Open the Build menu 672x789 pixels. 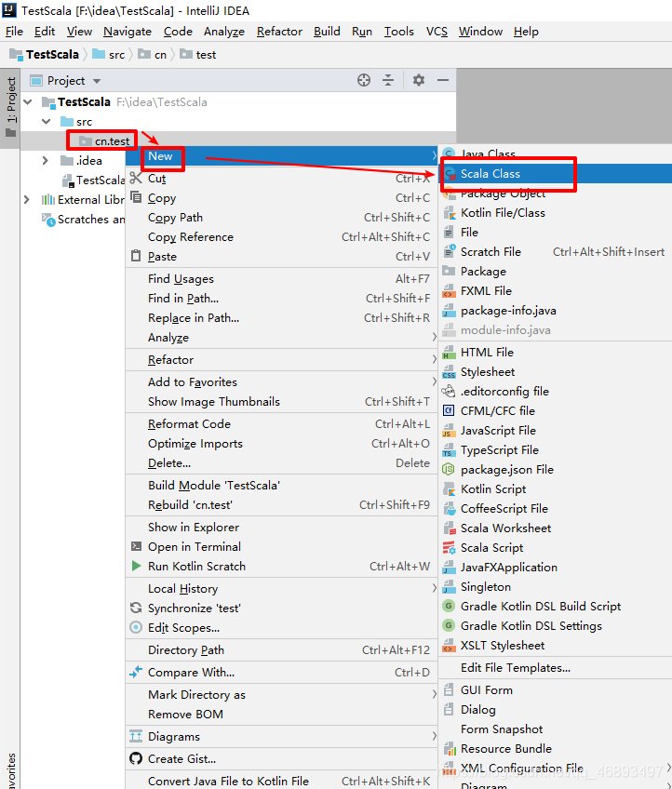(x=327, y=32)
